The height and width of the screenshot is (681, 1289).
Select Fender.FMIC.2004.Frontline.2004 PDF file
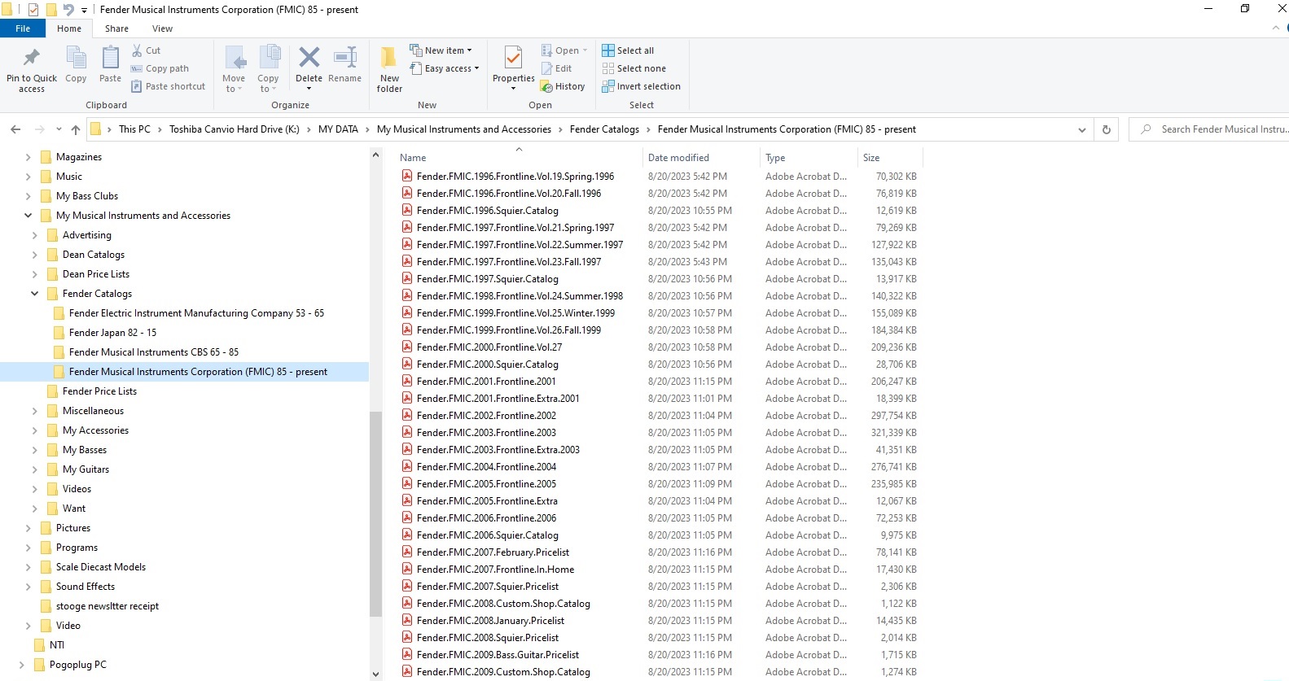[486, 467]
